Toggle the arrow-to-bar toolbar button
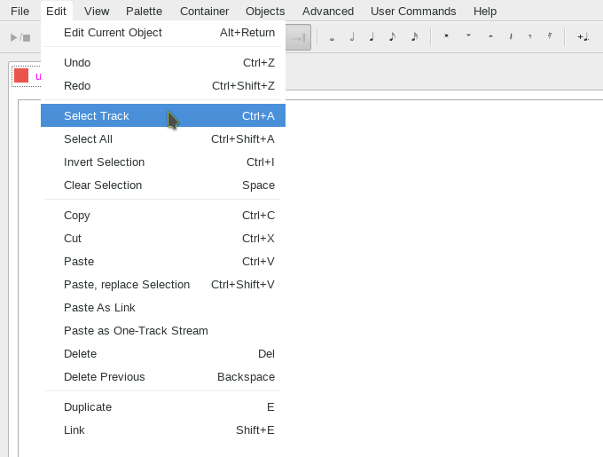This screenshot has height=457, width=603. tap(298, 37)
